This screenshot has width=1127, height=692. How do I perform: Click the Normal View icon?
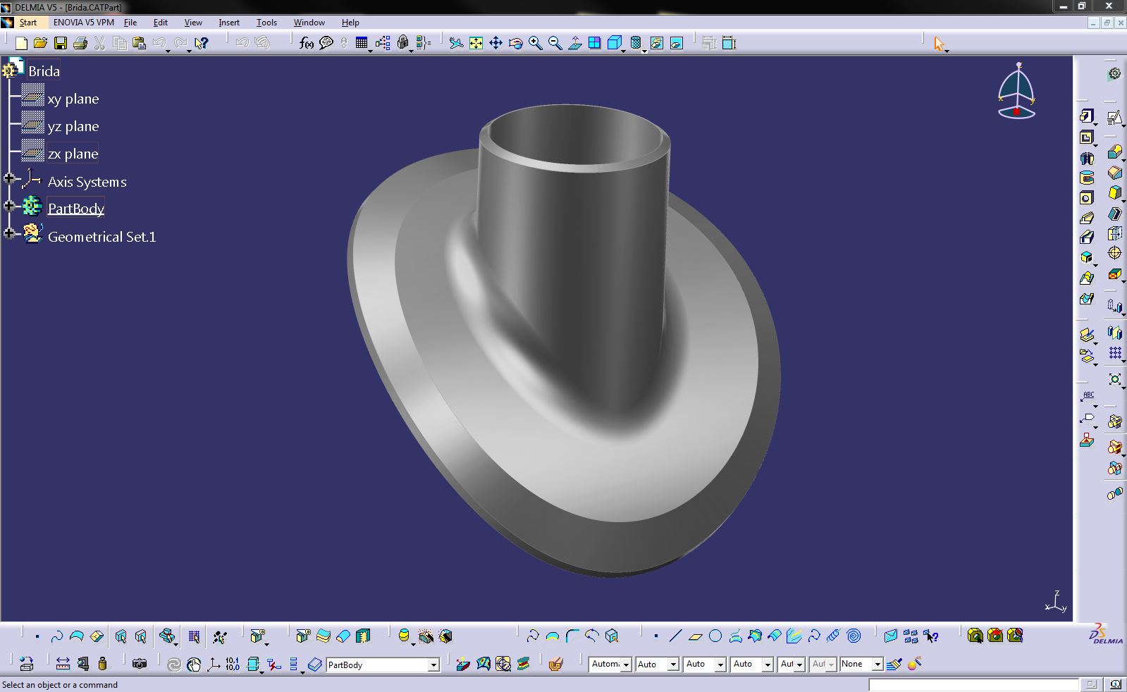574,43
